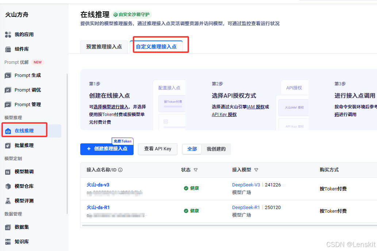Switch to 自定义推理接入点 tab
The image size is (377, 251).
[x=156, y=47]
